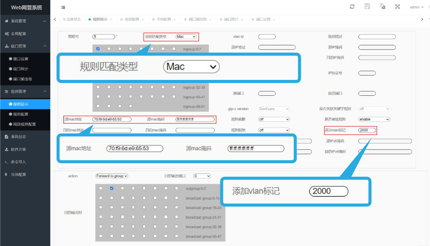The height and width of the screenshot is (246, 430).
Task: Switch to the 全局配置 tab
Action: tap(164, 19)
